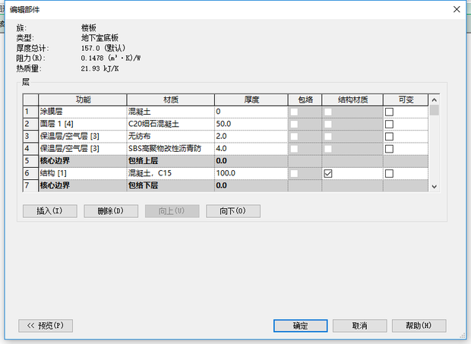Uncheck 结构材质 for 混凝土，C15 row
The height and width of the screenshot is (344, 471).
click(328, 174)
